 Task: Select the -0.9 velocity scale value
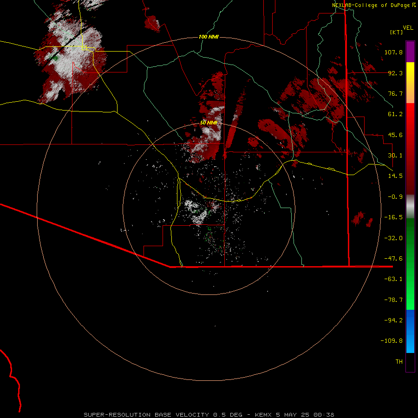click(395, 197)
